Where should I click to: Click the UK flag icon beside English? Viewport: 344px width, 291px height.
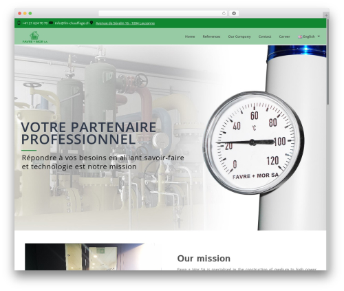coord(300,36)
